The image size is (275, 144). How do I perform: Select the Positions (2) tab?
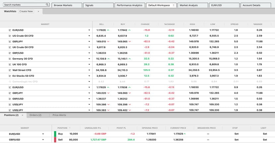[x=11, y=115]
